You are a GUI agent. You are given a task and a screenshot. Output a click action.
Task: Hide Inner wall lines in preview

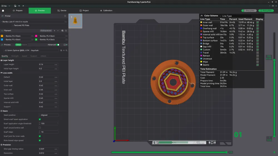coord(257,22)
